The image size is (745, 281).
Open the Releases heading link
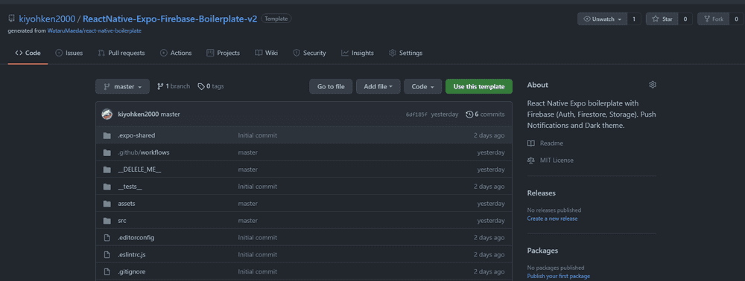tap(541, 193)
